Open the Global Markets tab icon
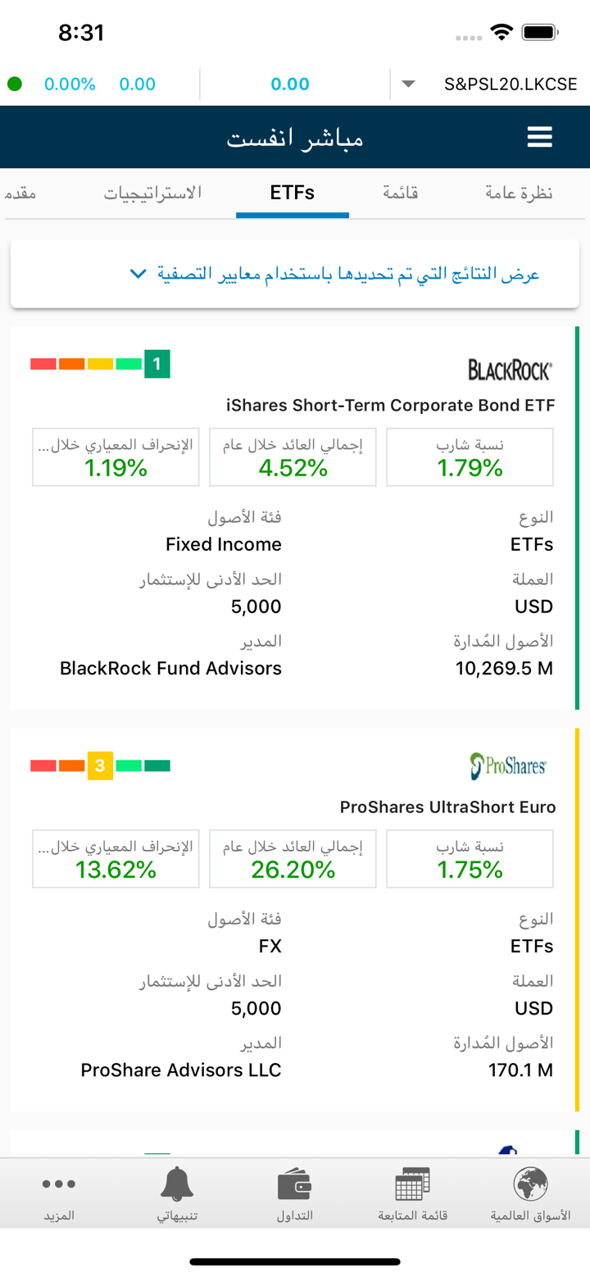The width and height of the screenshot is (590, 1277). 529,1184
